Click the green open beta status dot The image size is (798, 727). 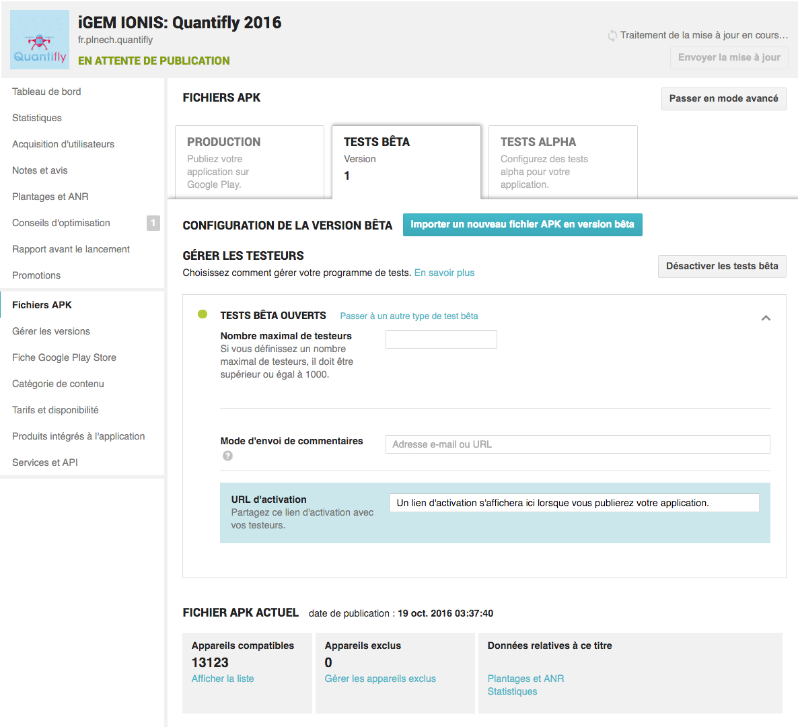point(203,314)
